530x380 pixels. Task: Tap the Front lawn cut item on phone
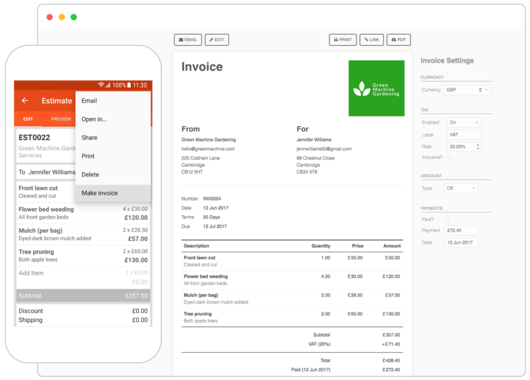(x=46, y=192)
